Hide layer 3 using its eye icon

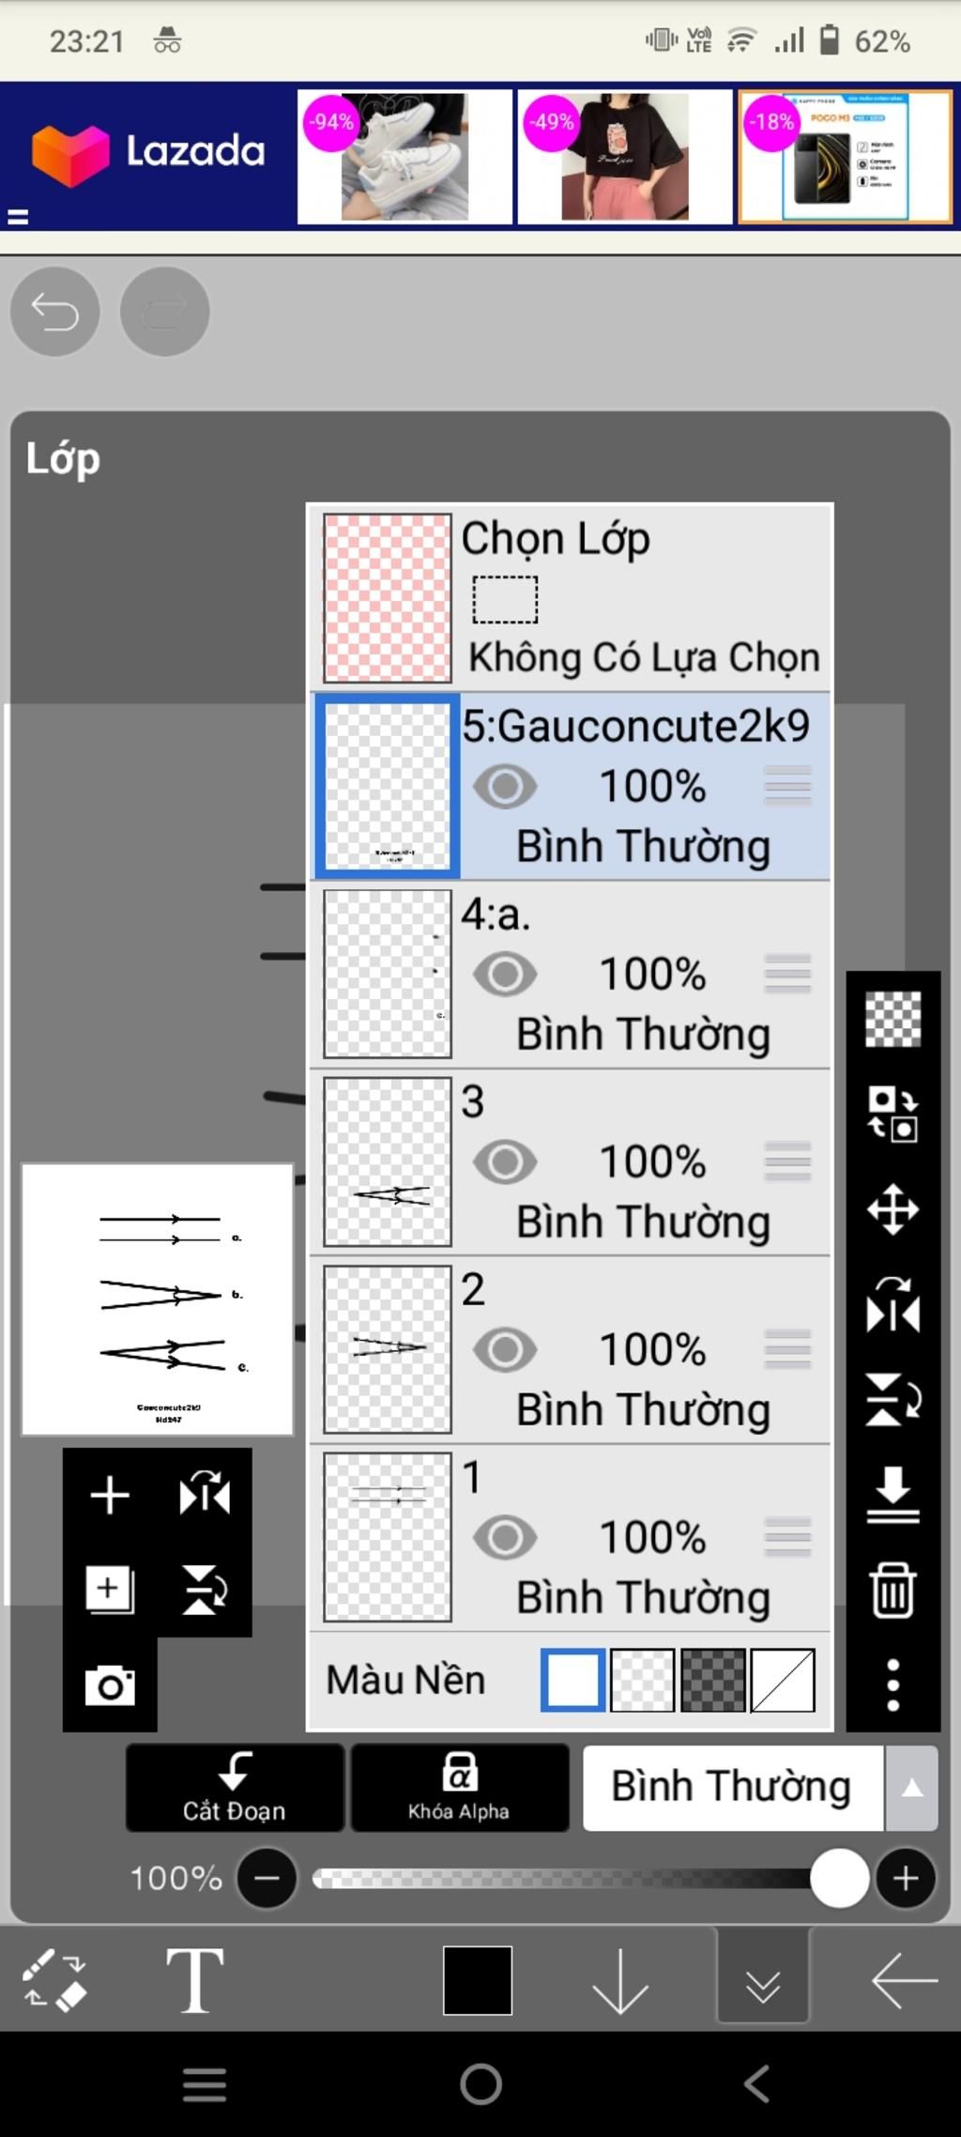click(505, 1162)
